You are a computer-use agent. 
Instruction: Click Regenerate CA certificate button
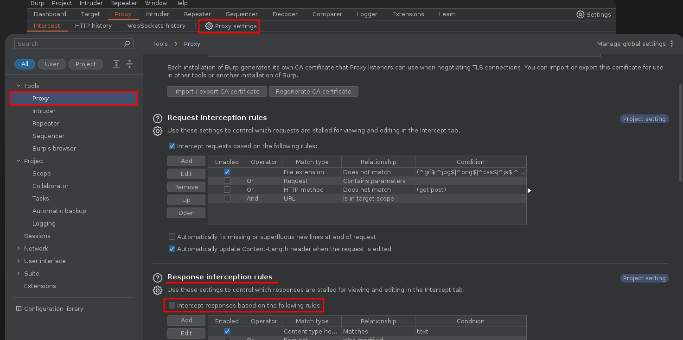[313, 92]
